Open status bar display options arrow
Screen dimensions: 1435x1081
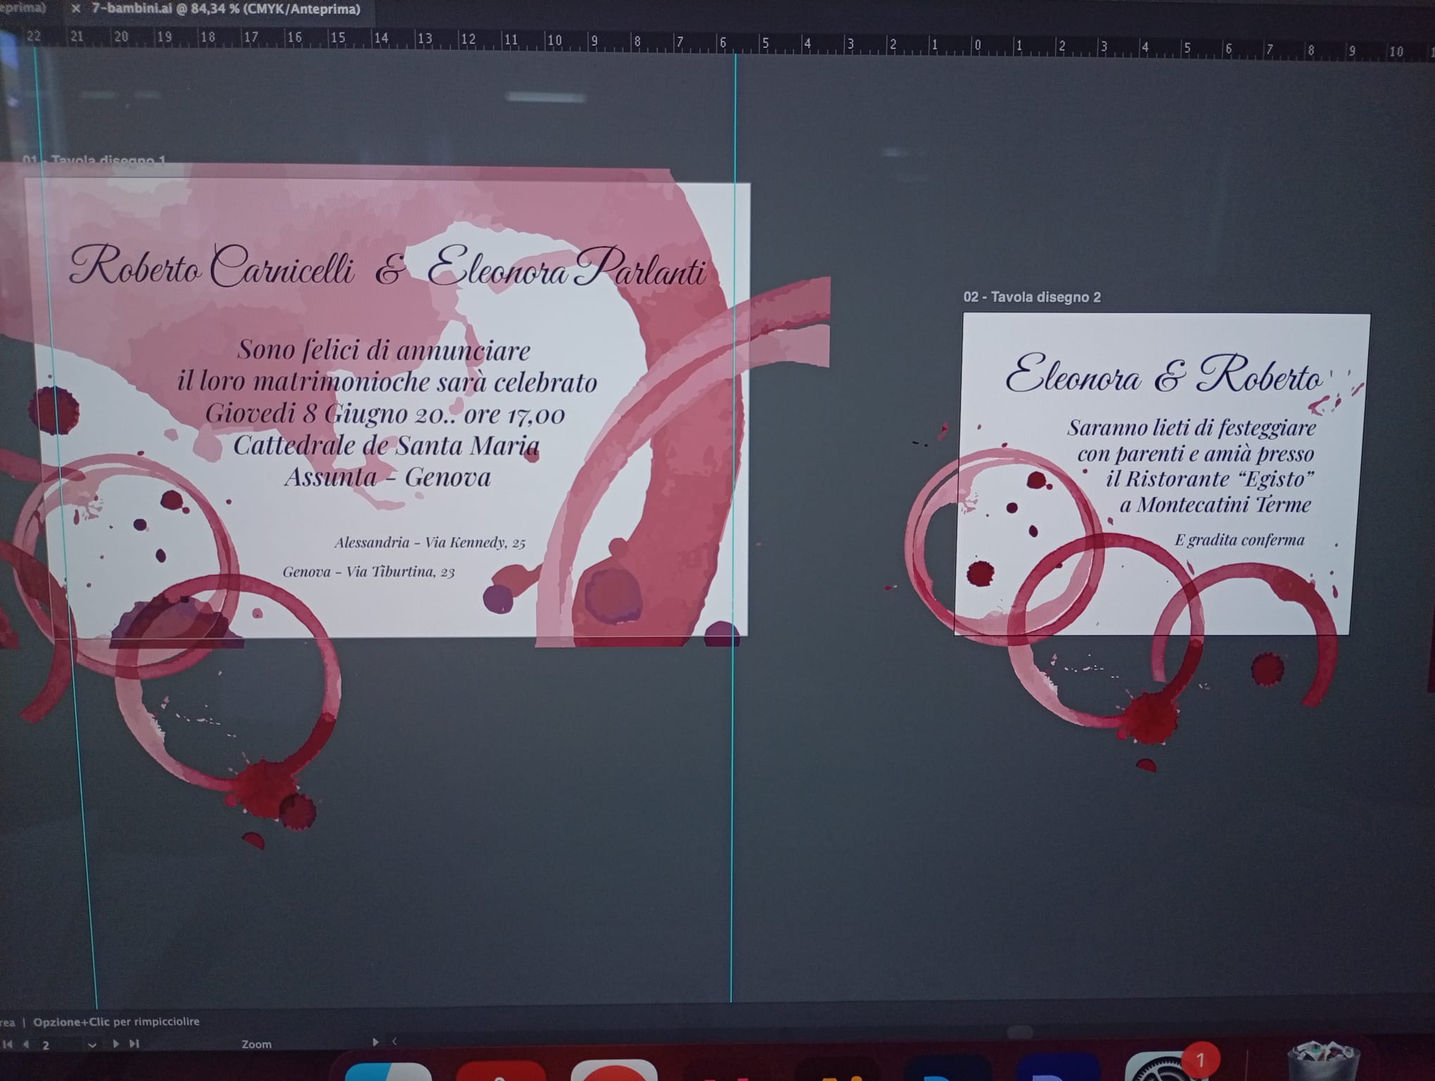[x=375, y=1042]
